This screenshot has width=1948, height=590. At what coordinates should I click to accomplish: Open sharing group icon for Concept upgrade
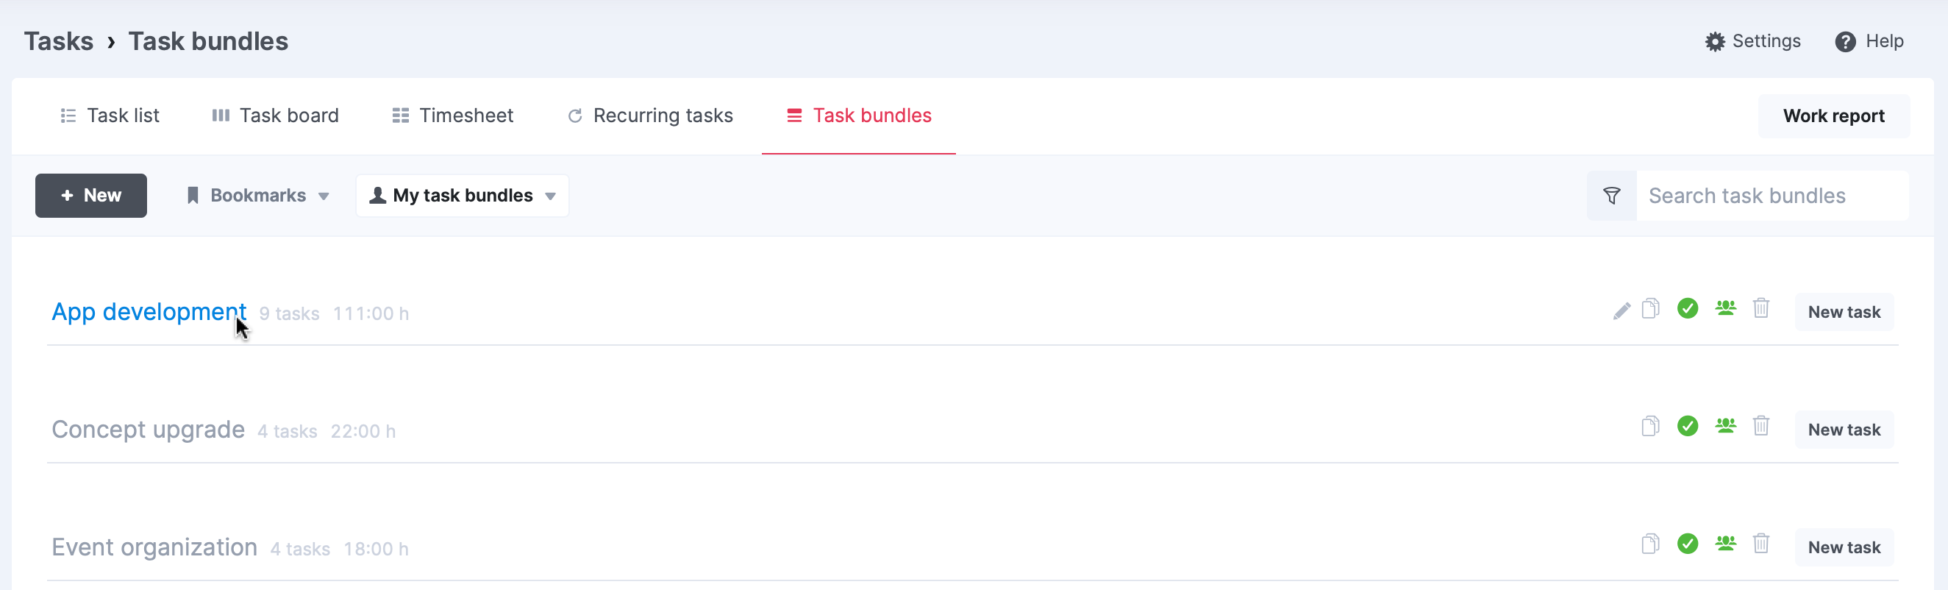(x=1726, y=426)
